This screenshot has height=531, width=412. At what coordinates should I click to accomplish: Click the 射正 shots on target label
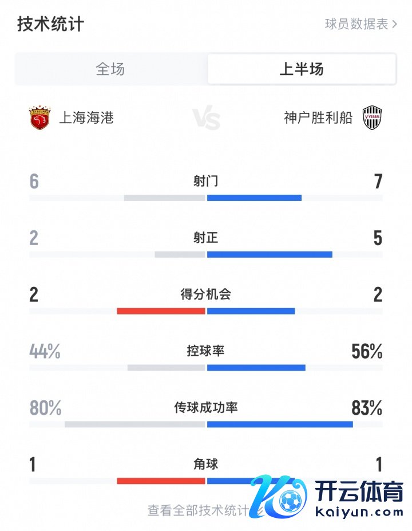[x=205, y=238]
